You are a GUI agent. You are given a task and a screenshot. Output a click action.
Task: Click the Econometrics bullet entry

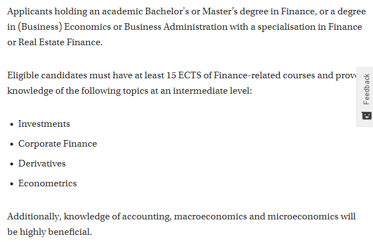click(x=47, y=184)
